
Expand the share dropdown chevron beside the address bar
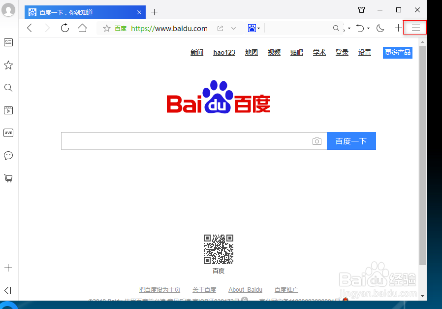click(x=233, y=28)
